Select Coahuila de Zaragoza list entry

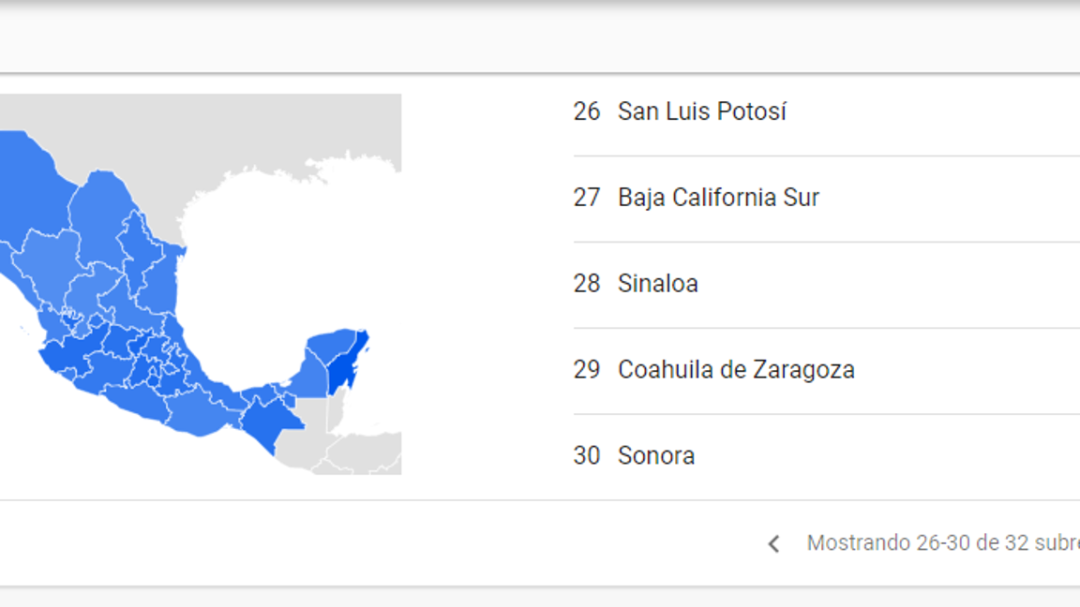click(x=736, y=370)
